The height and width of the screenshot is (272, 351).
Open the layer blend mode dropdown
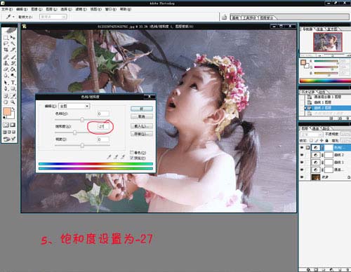(311, 135)
